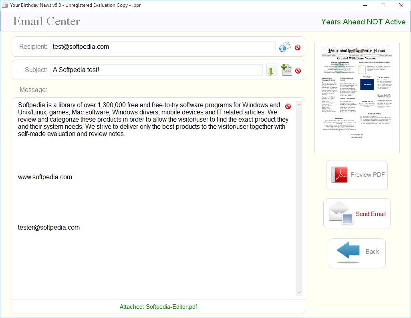Image resolution: width=411 pixels, height=318 pixels.
Task: Click the blue left arrow icon
Action: pyautogui.click(x=348, y=252)
